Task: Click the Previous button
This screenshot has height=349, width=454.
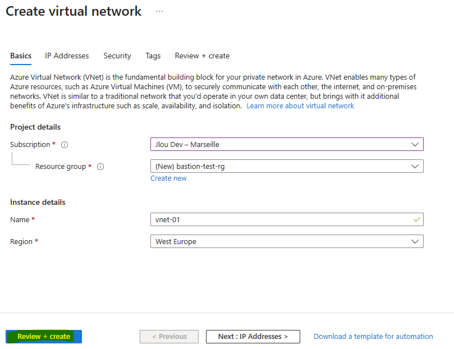Action: pos(169,337)
